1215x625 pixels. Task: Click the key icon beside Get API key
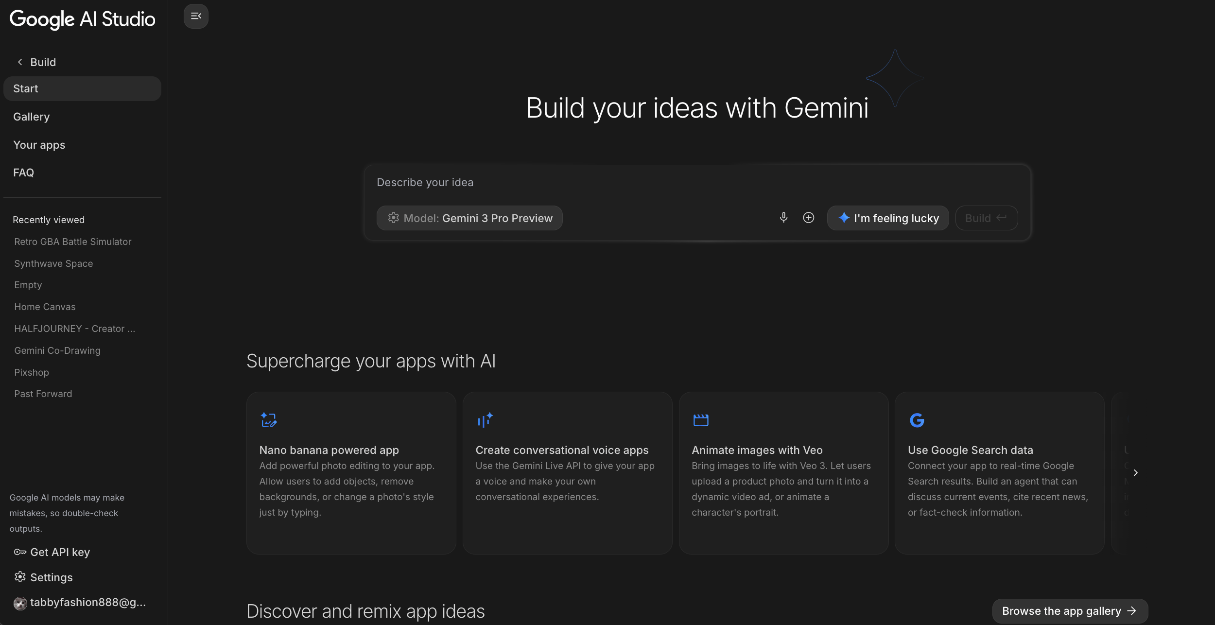coord(20,552)
